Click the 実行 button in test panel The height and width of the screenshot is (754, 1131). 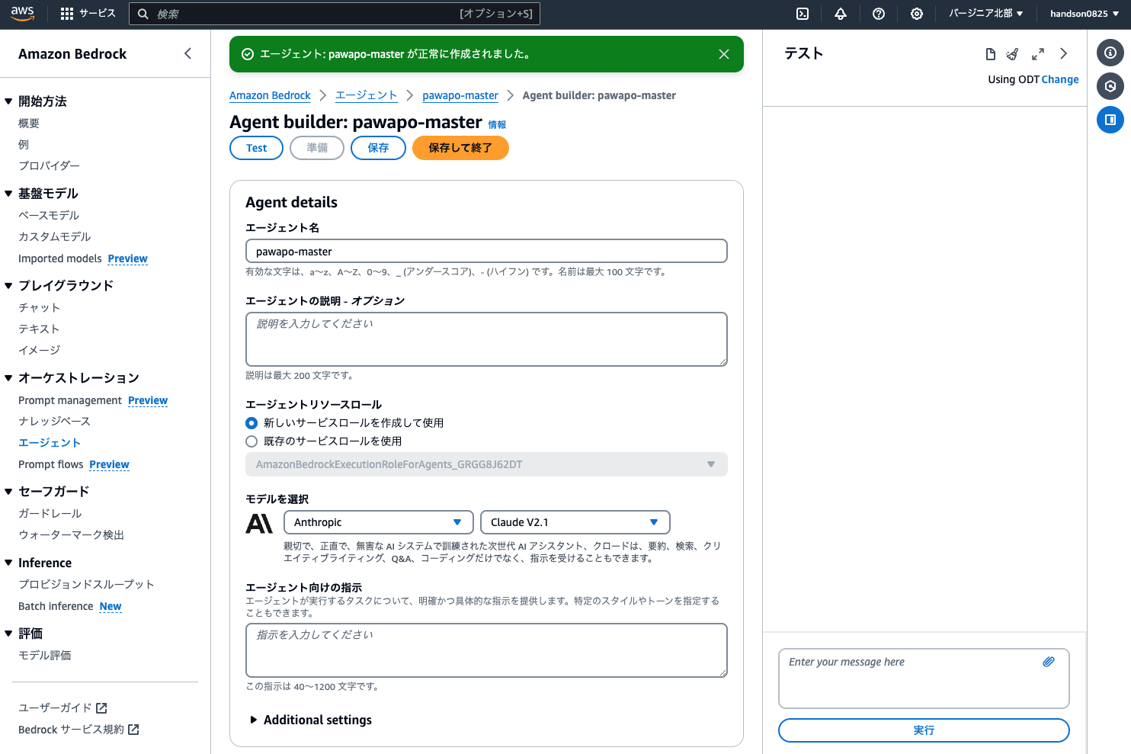[924, 730]
